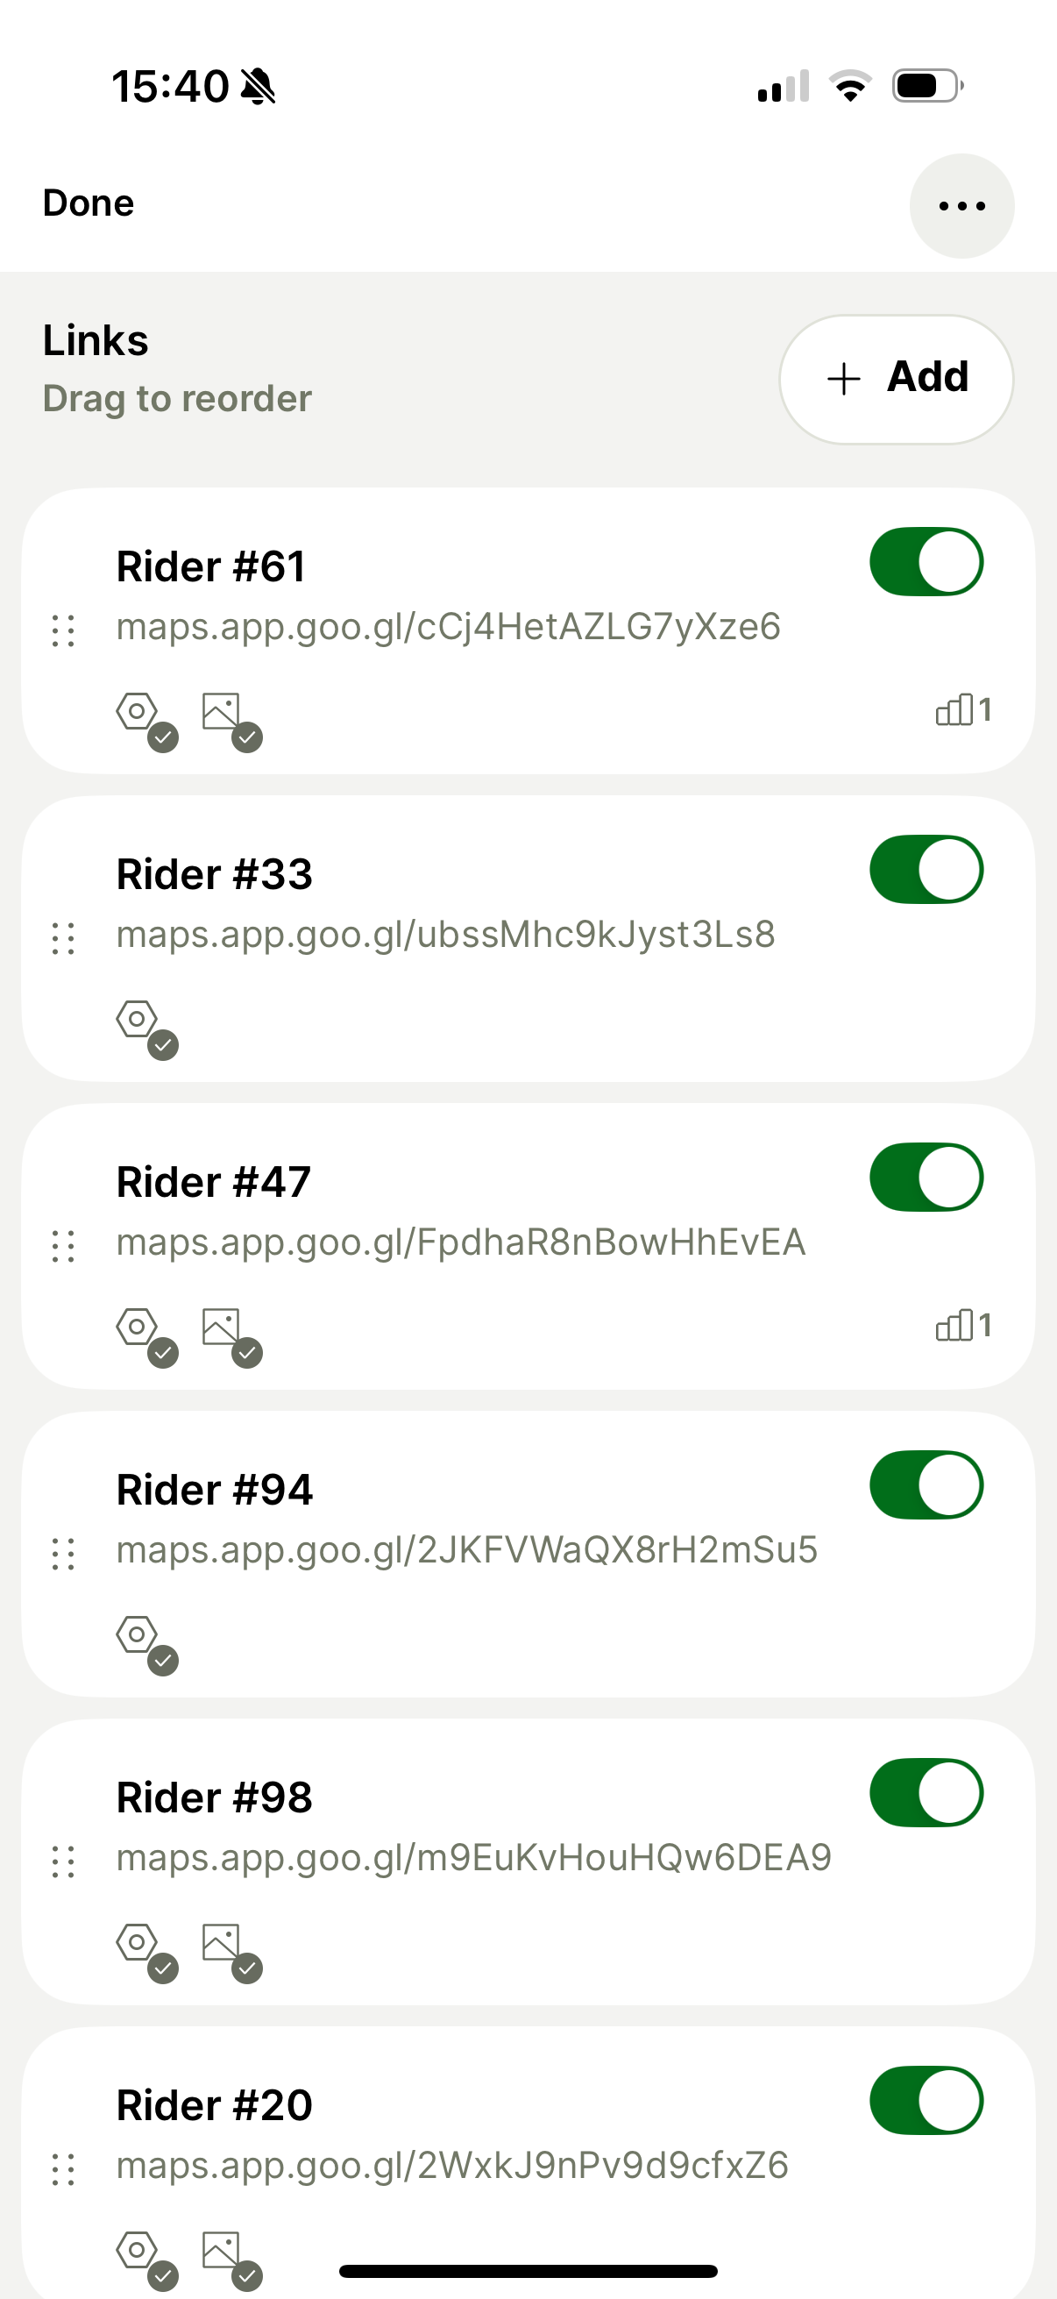View Rider #61 click analytics chart

[x=962, y=710]
